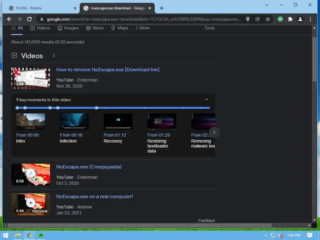Viewport: 320px width, 240px height.
Task: Reload the Google search page
Action: pos(29,19)
